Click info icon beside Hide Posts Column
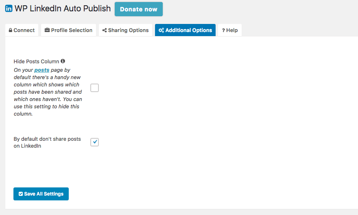Image resolution: width=358 pixels, height=215 pixels. [63, 61]
